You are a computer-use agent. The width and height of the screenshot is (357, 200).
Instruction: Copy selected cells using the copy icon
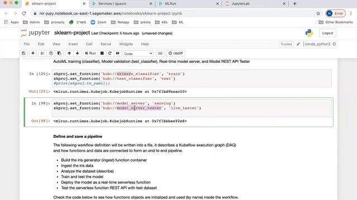[x=51, y=53]
